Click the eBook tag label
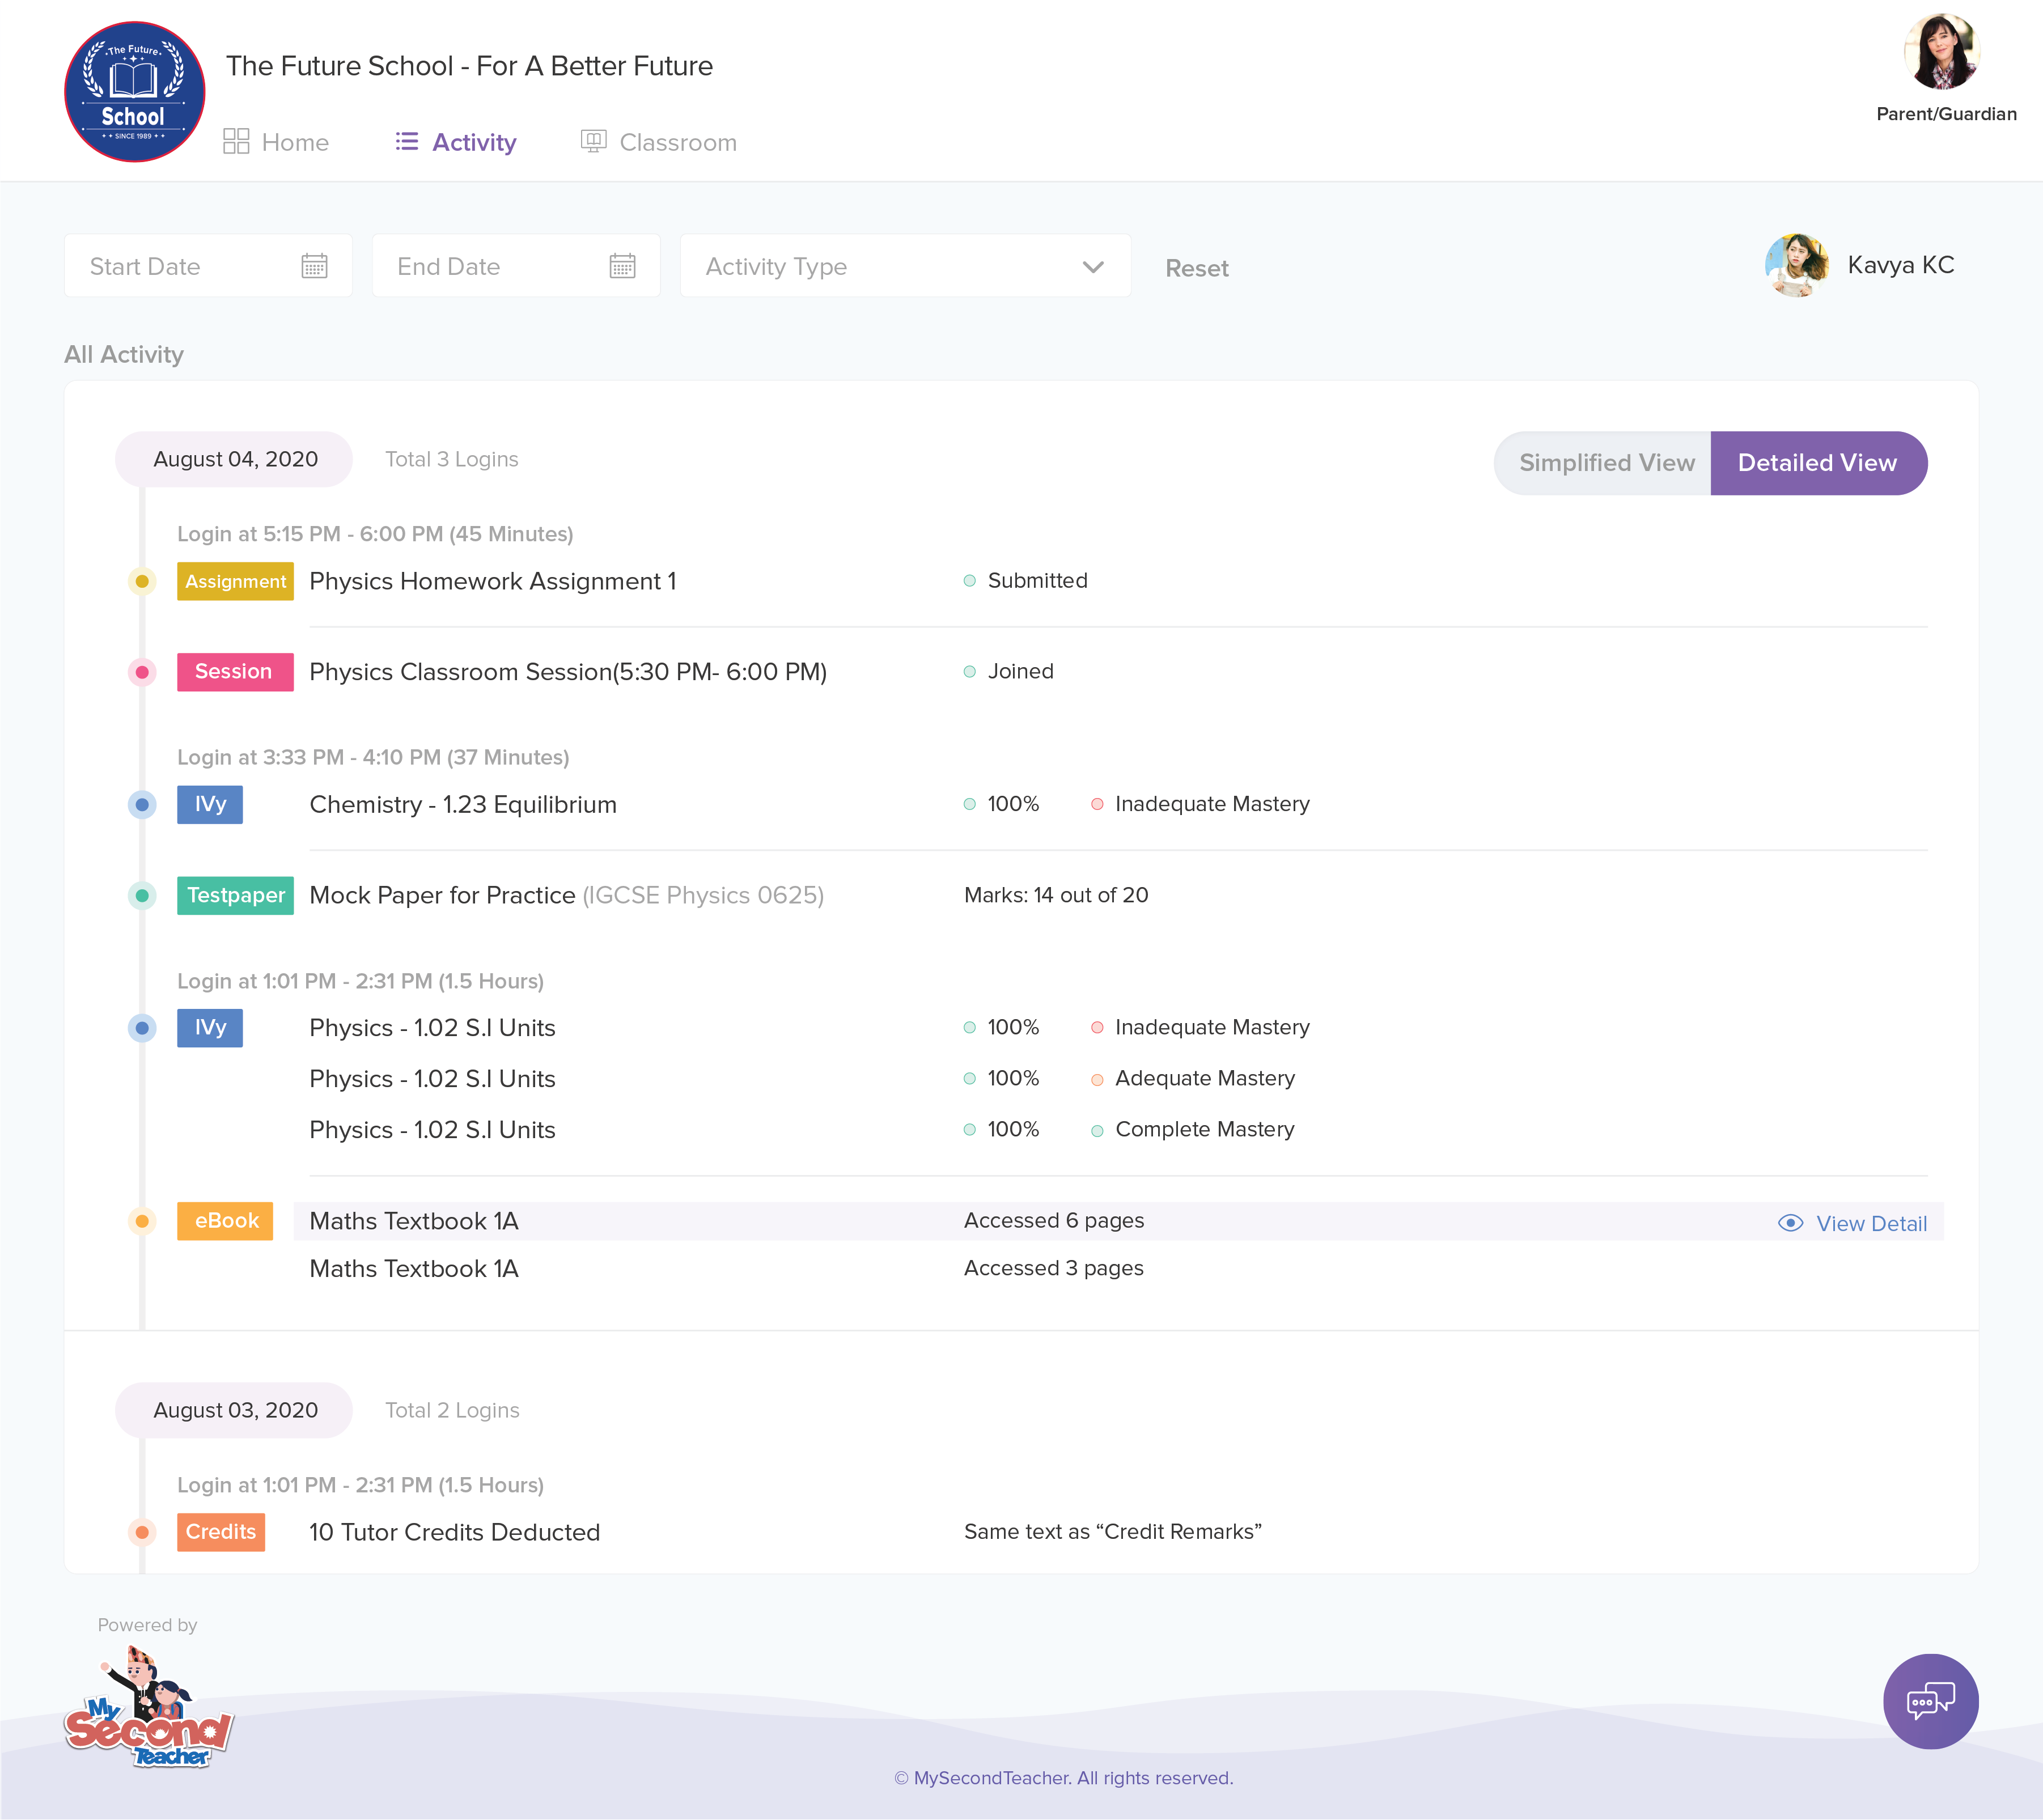The image size is (2043, 1820). coord(225,1221)
